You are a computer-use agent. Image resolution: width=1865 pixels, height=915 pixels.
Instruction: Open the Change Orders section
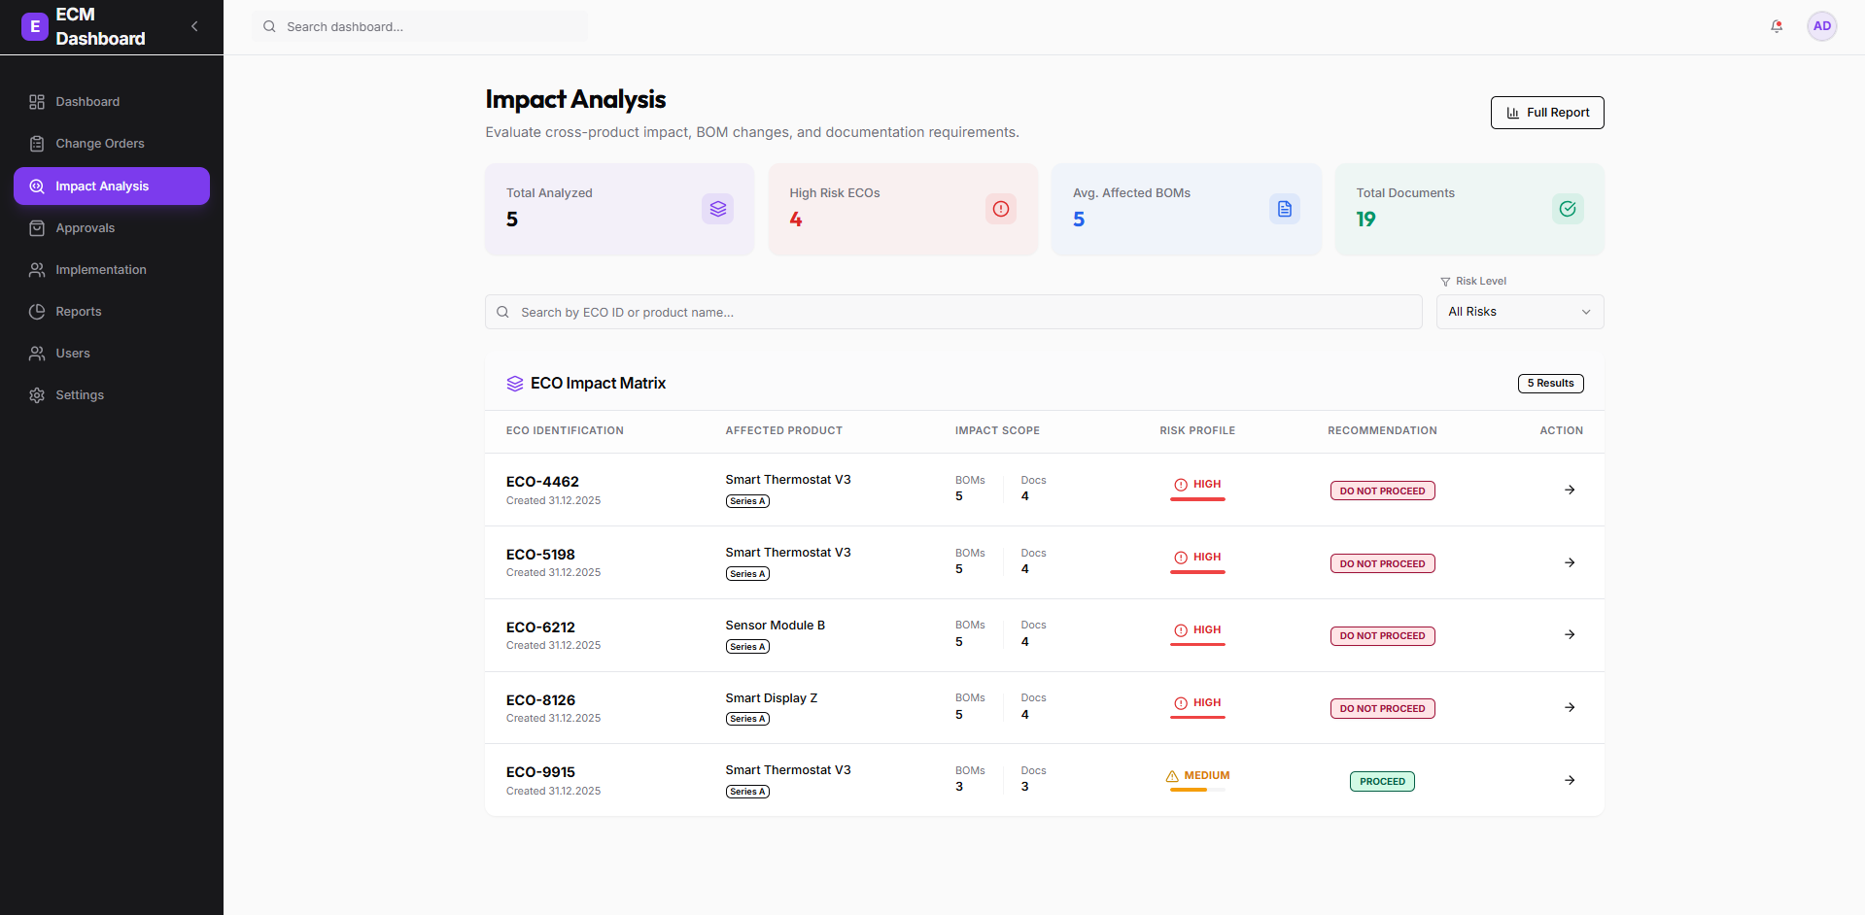coord(98,143)
